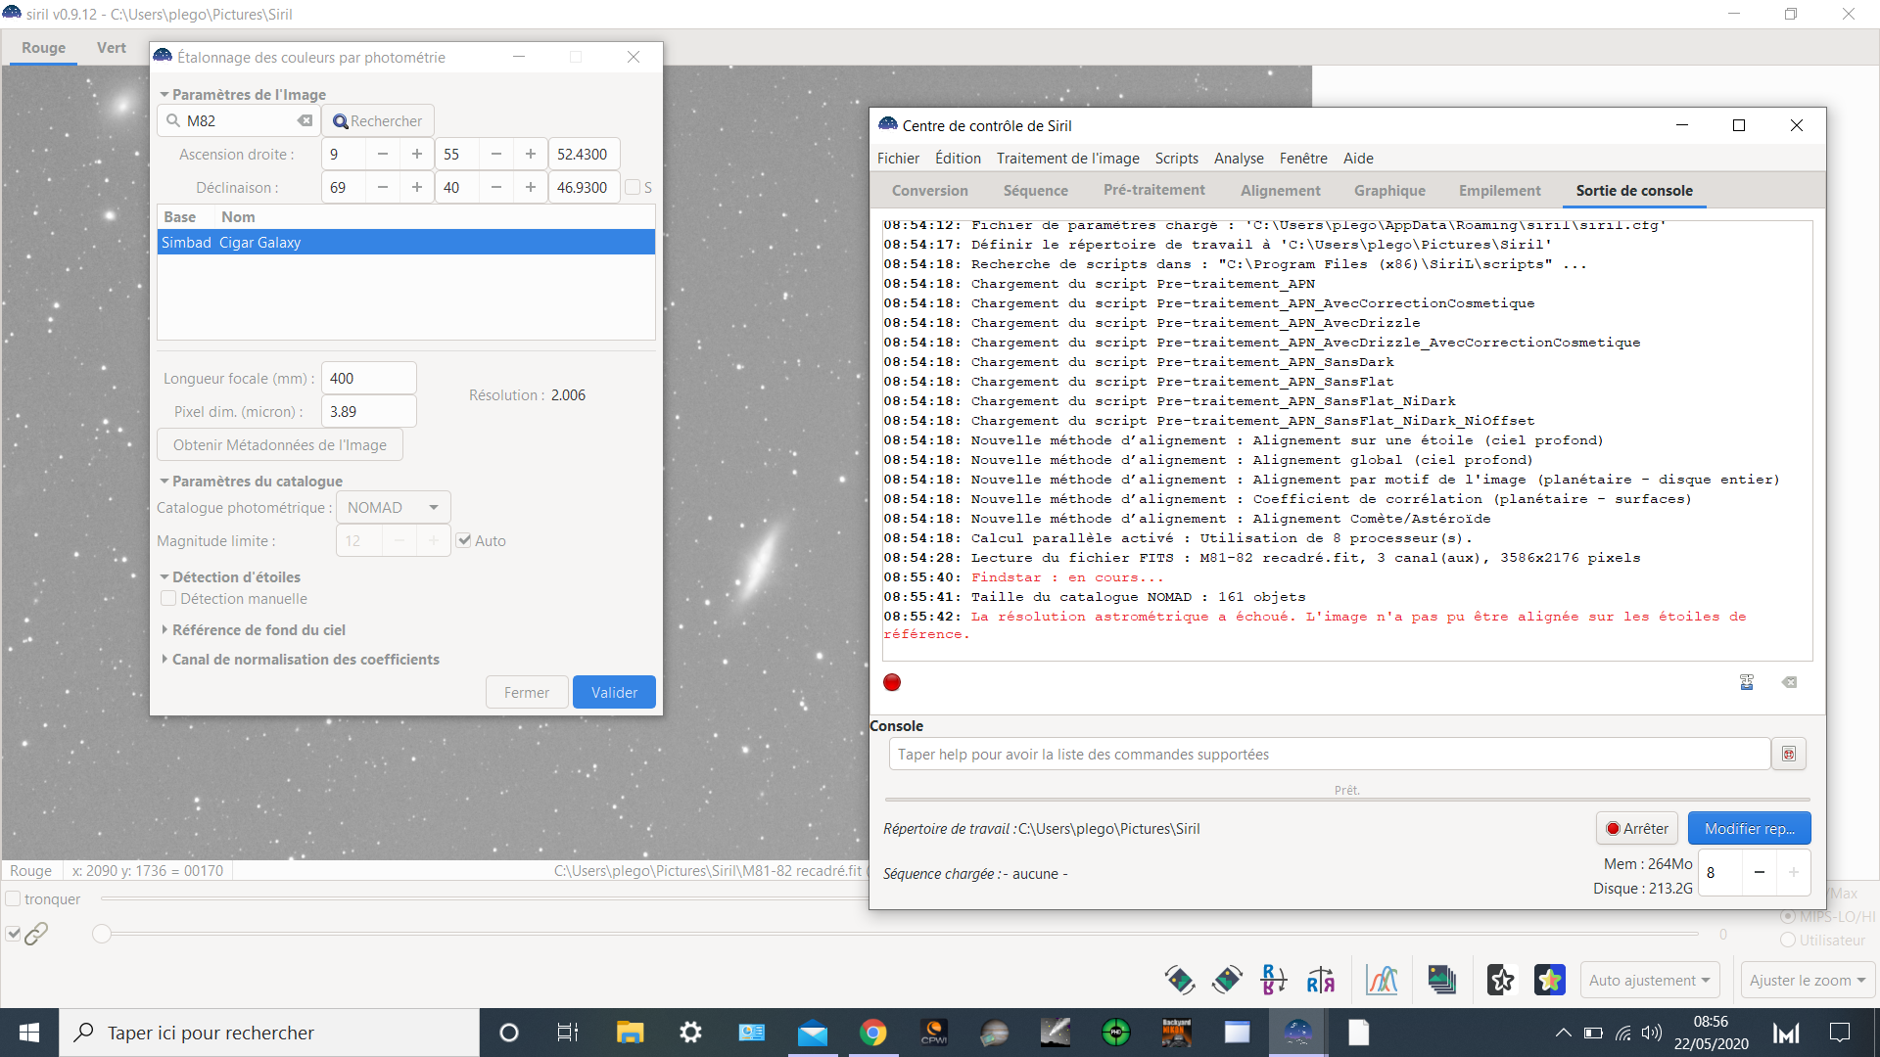Toggle false color rainbow star icon
This screenshot has width=1880, height=1057.
coord(1549,980)
